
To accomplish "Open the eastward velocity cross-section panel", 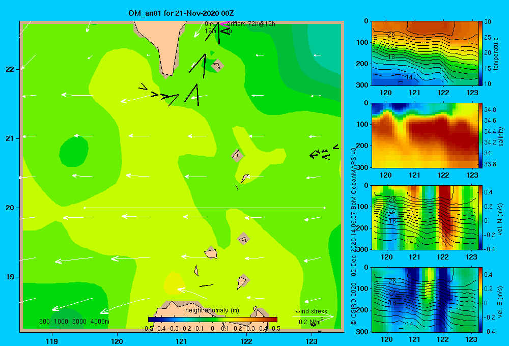I will (425, 300).
